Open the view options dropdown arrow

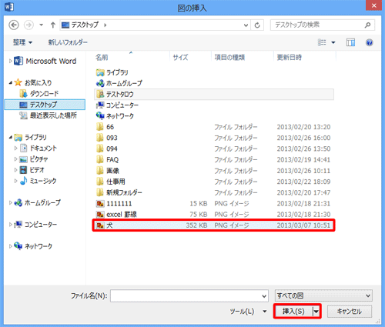(333, 42)
